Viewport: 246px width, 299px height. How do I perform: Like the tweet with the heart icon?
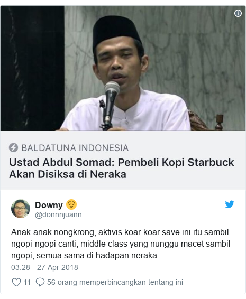(x=16, y=282)
